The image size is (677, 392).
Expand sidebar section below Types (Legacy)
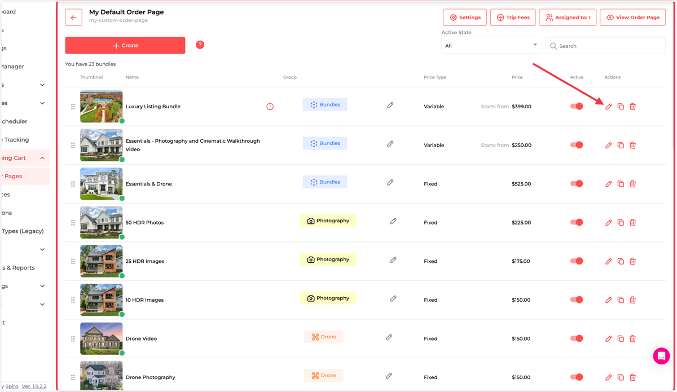click(42, 249)
